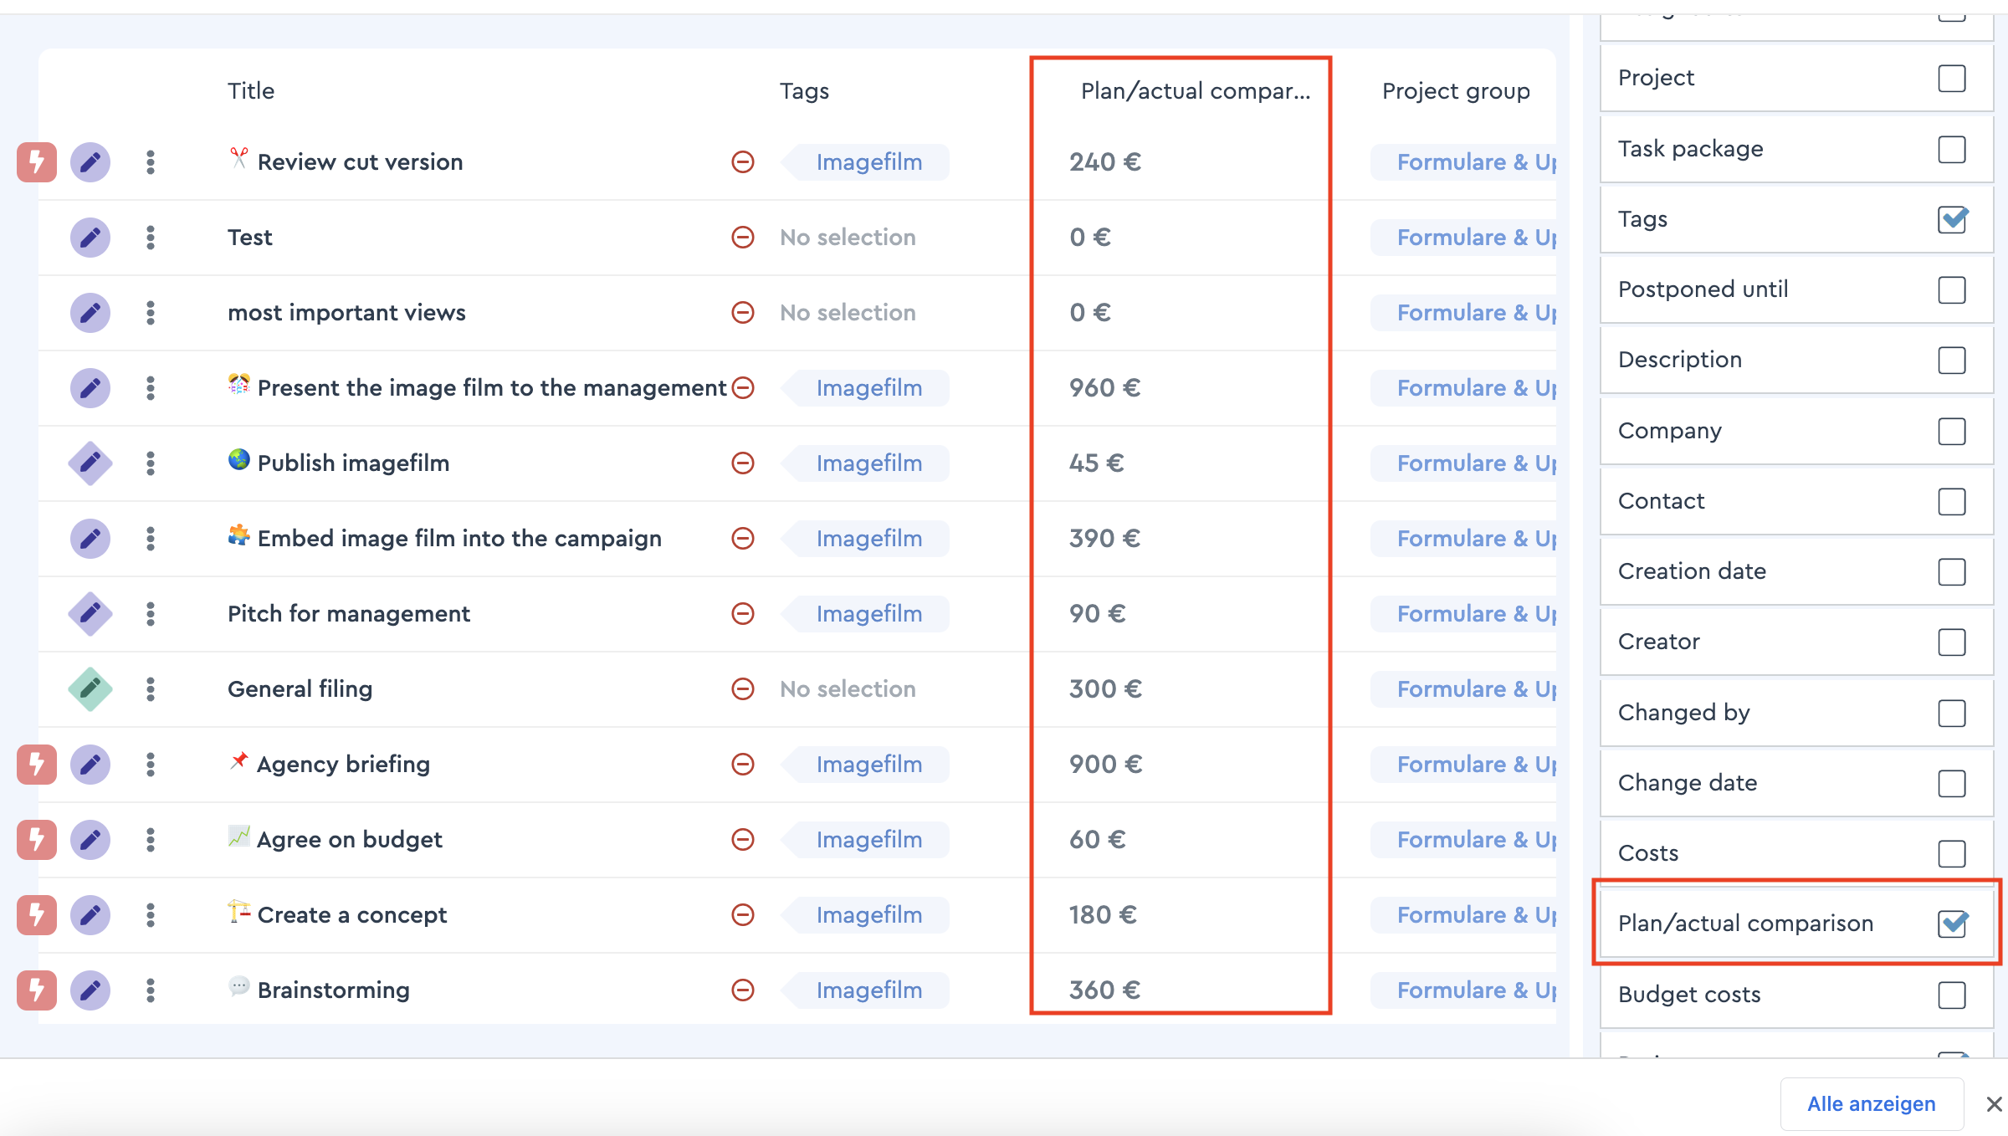Click No selection tag in General filing row
This screenshot has height=1136, width=2008.
[x=848, y=689]
